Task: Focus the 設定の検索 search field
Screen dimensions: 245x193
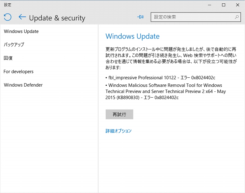Action: coord(196,17)
